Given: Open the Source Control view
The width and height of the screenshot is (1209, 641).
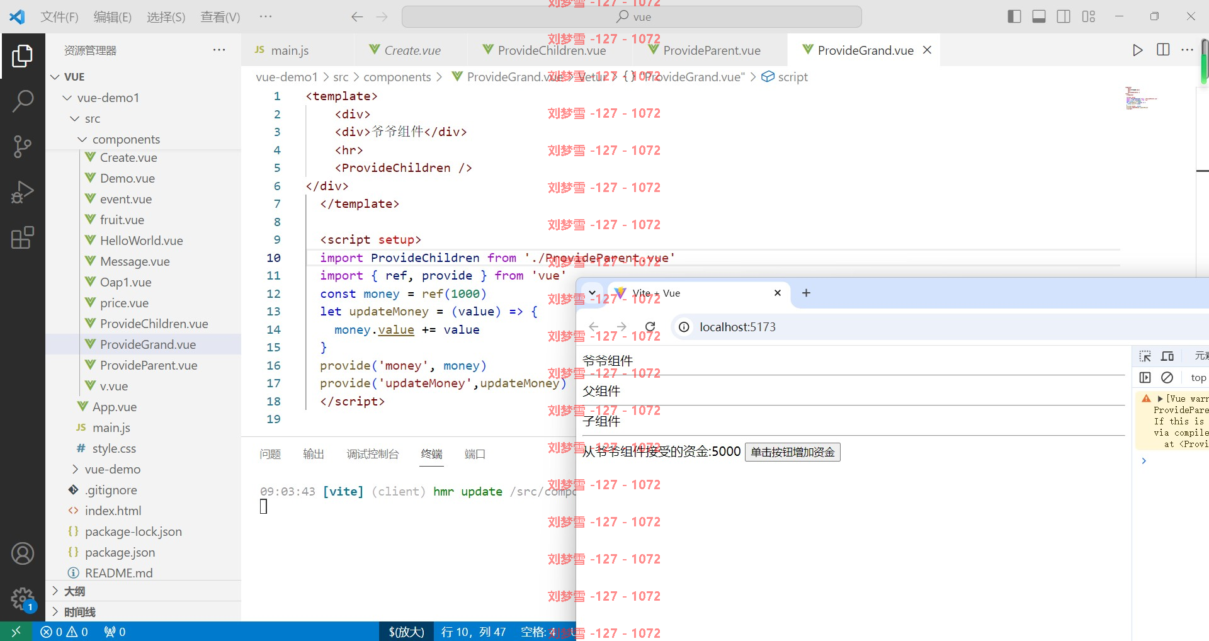Looking at the screenshot, I should [22, 146].
